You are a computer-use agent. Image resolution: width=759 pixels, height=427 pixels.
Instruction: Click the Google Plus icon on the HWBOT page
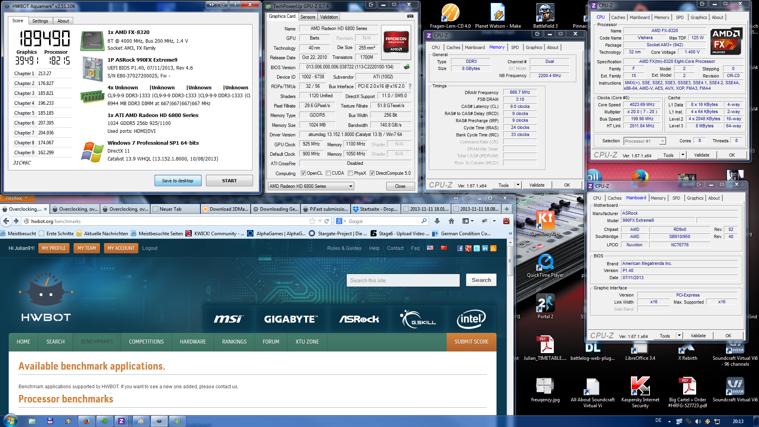[468, 248]
